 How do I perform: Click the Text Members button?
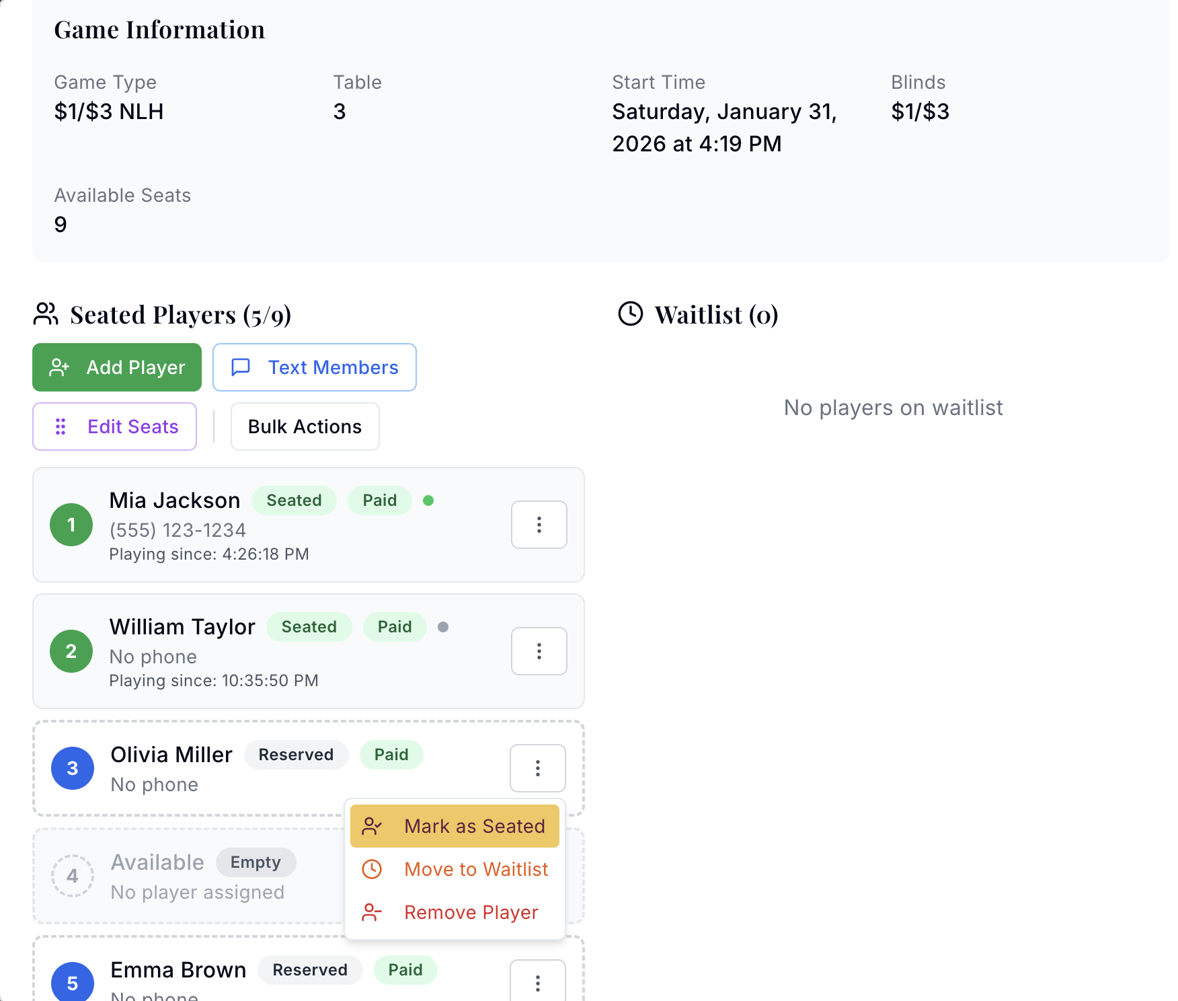coord(314,367)
